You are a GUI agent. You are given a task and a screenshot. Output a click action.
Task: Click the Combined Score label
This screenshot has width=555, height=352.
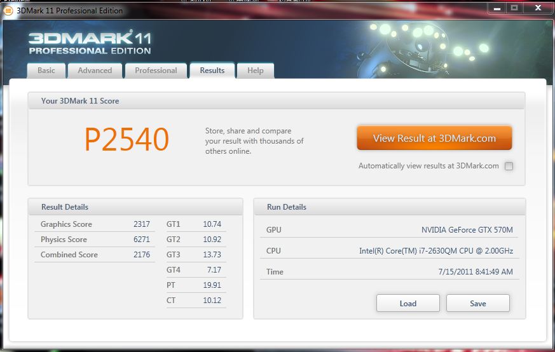coord(69,254)
